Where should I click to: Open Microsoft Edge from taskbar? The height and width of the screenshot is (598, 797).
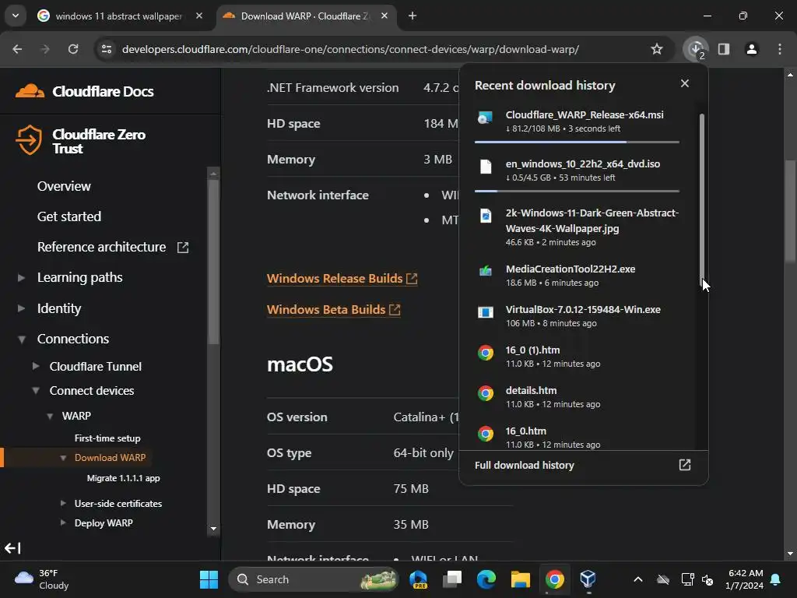point(486,579)
